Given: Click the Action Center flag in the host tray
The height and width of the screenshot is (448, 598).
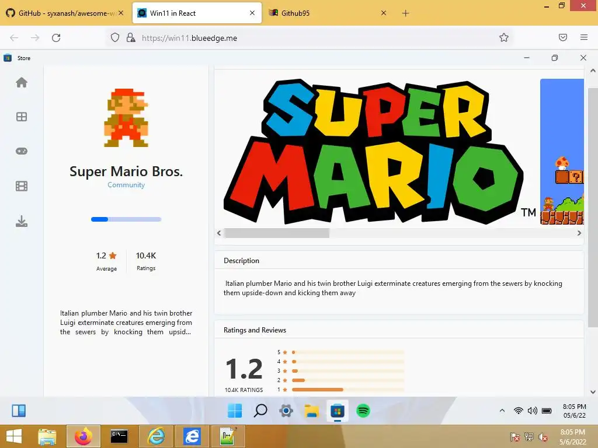Looking at the screenshot, I should pos(514,437).
